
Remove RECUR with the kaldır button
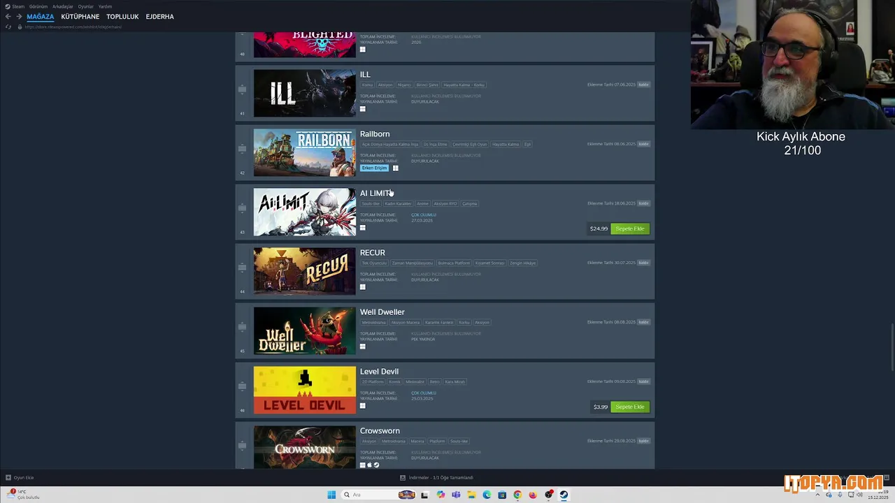(x=643, y=263)
